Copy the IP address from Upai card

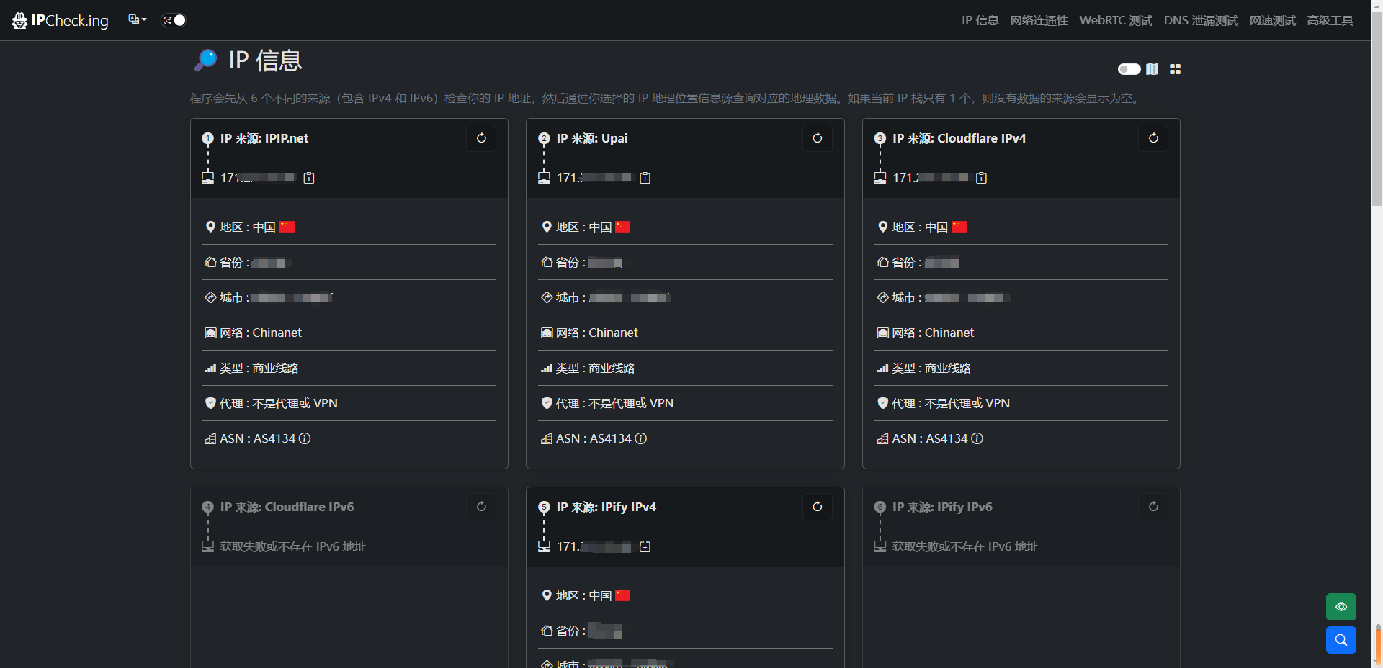pos(645,178)
